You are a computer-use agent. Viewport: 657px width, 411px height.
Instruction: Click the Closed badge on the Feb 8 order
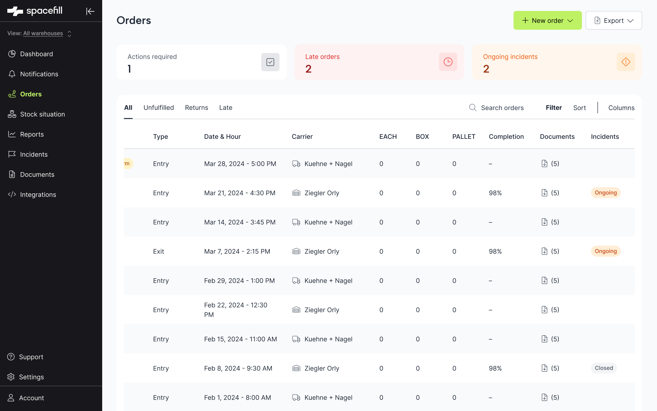tap(604, 368)
